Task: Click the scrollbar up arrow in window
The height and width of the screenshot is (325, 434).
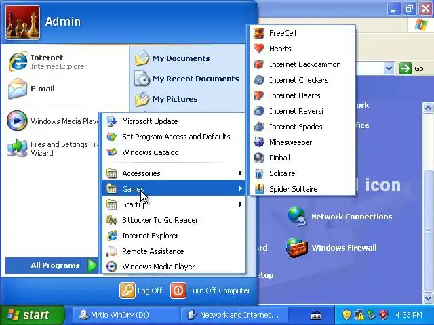Action: [x=428, y=108]
